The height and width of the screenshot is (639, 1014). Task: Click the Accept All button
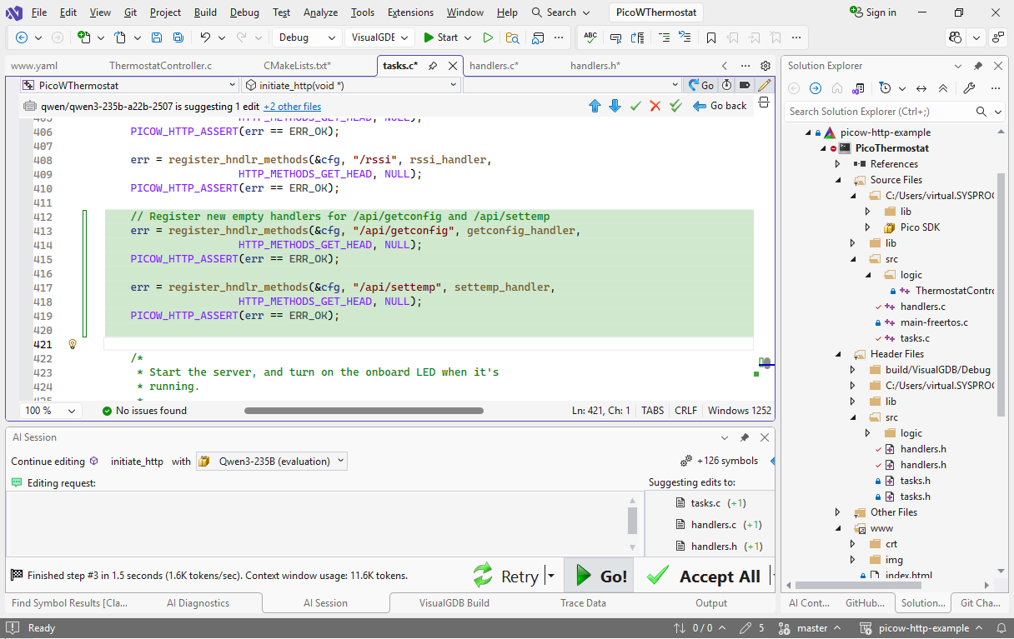point(705,576)
